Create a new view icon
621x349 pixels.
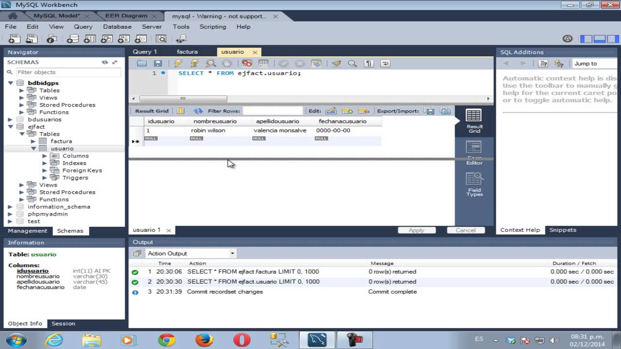tap(107, 39)
